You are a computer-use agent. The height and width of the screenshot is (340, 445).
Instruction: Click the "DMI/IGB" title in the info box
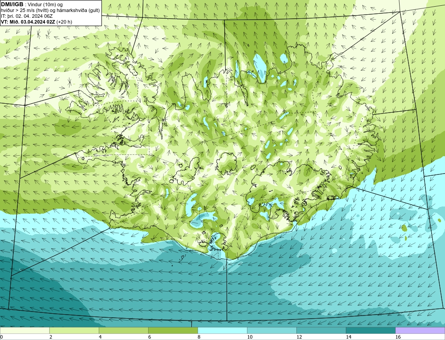12,4
